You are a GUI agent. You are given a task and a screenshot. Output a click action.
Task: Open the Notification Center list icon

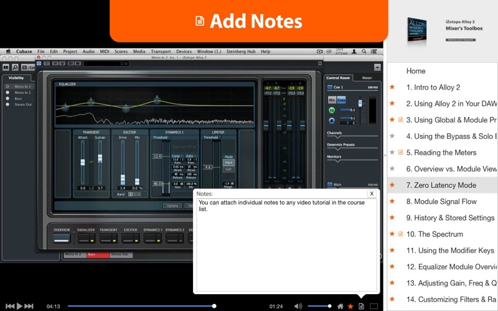tap(374, 52)
